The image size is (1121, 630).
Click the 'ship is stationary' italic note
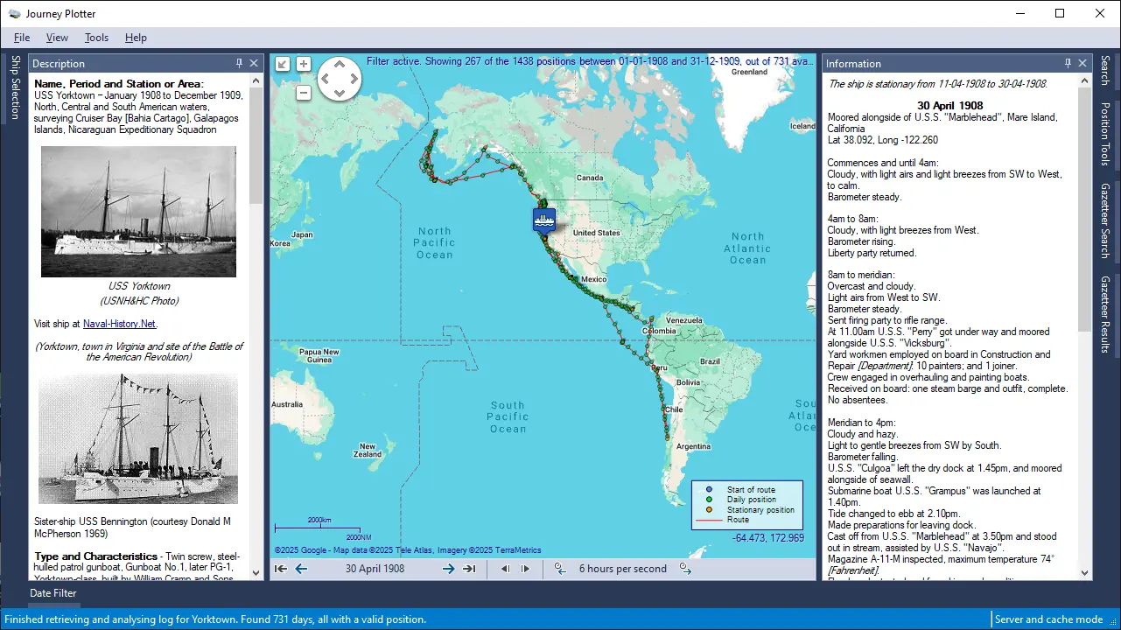[938, 84]
